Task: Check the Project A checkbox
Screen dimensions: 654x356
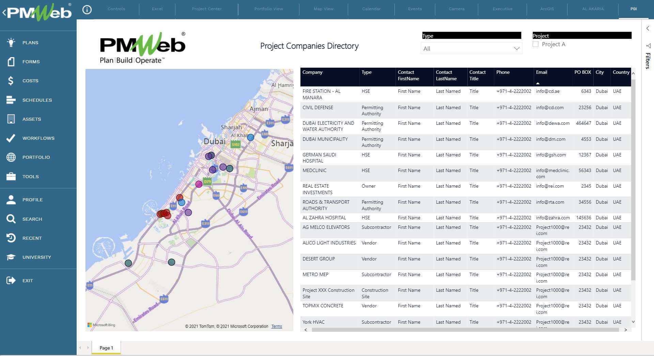Action: [535, 44]
